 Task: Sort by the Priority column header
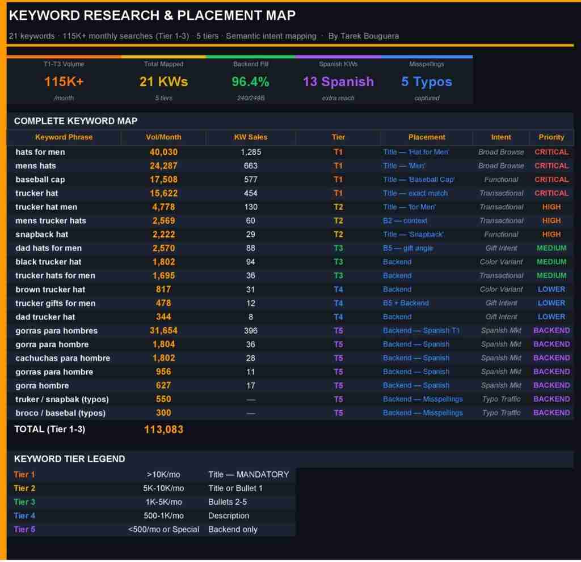[551, 137]
